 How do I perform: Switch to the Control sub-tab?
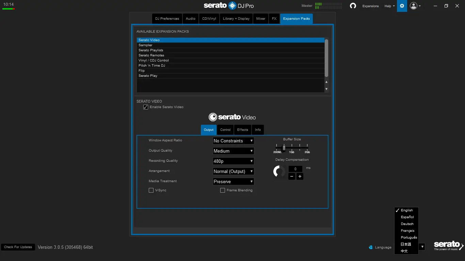(x=225, y=130)
